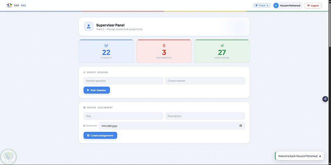
Task: Click the lightning icon beside Create Session
Action: coord(84,72)
